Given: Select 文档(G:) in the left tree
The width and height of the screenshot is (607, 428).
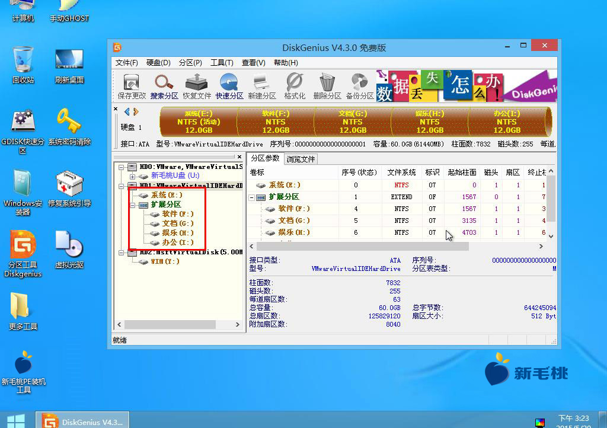Looking at the screenshot, I should click(x=178, y=223).
